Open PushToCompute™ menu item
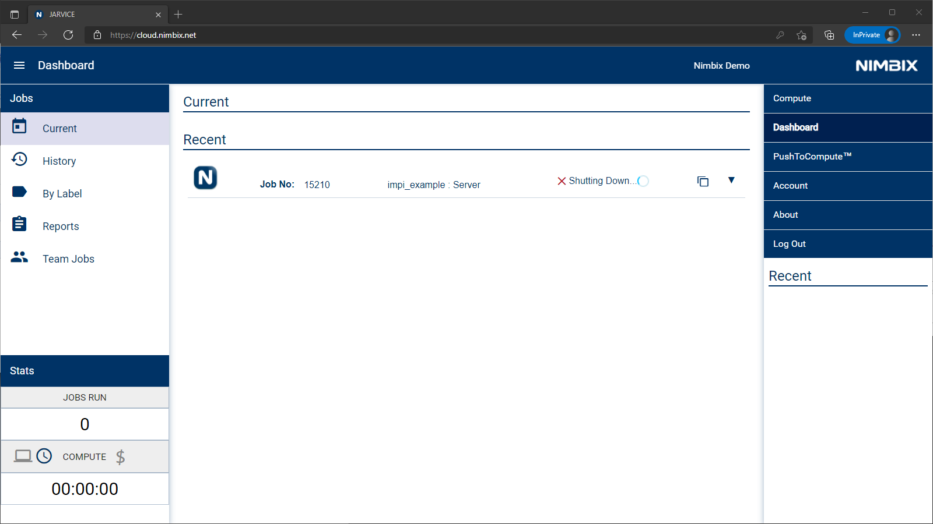933x524 pixels. tap(848, 157)
